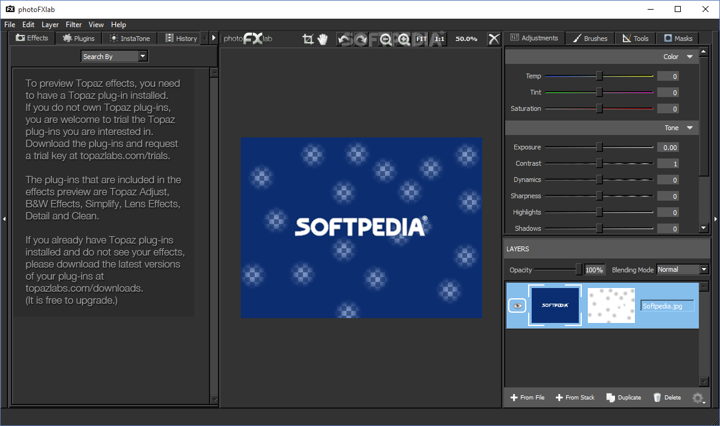Click the X icon beside 50.0% zoom

click(494, 39)
